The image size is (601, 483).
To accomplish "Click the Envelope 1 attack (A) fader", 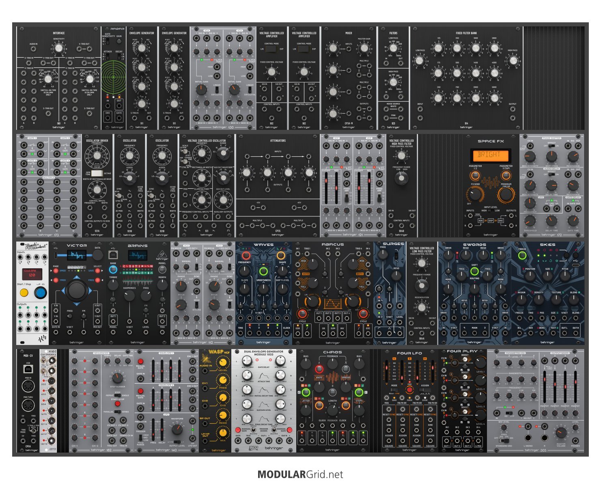I will click(153, 371).
